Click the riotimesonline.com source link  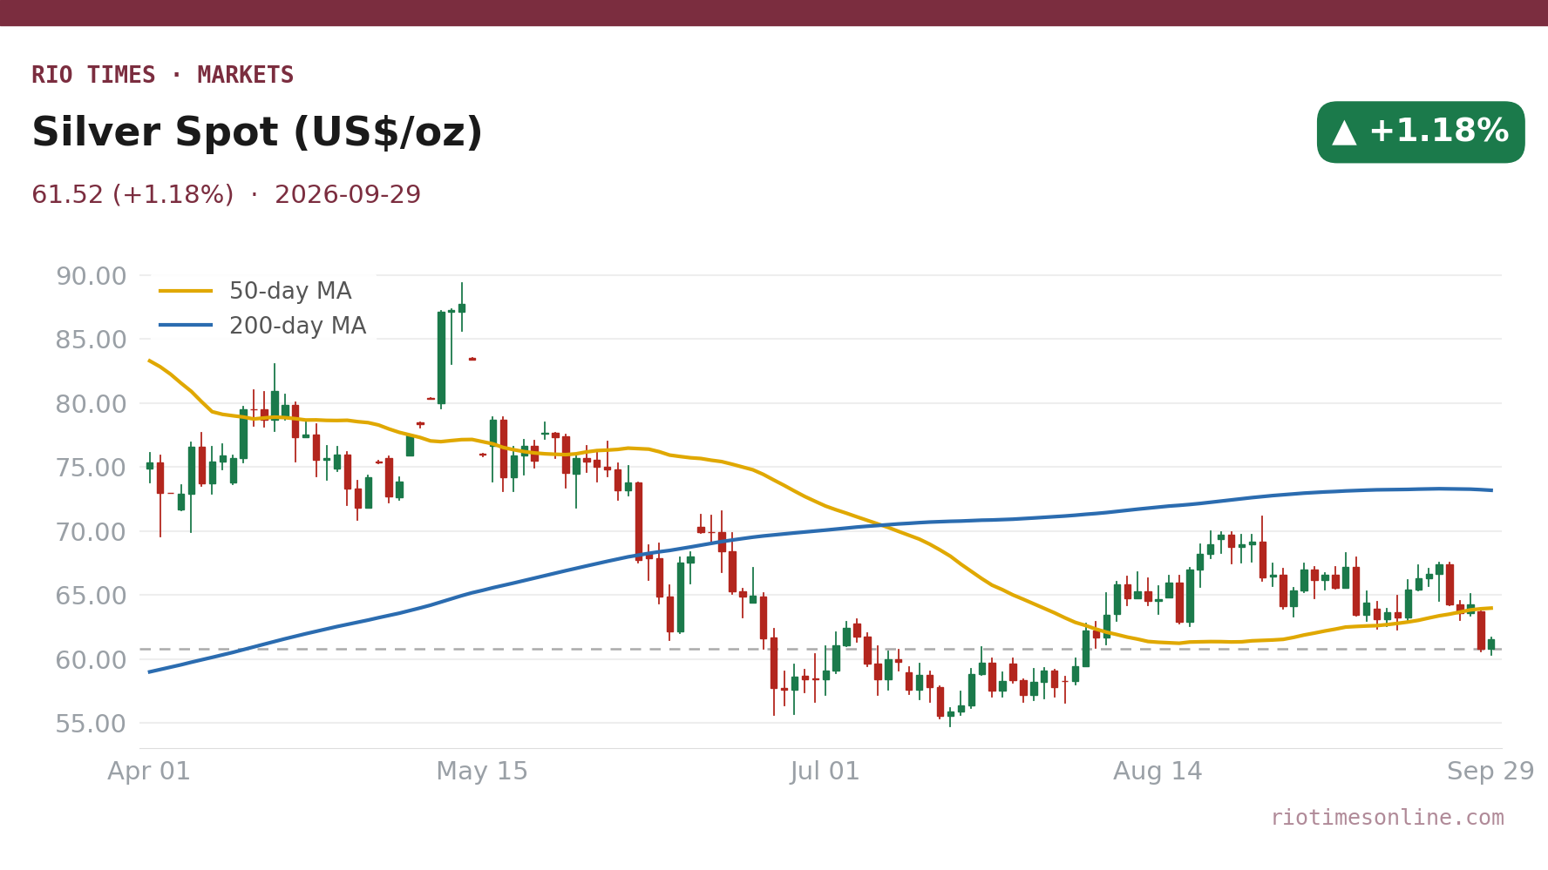coord(1387,818)
